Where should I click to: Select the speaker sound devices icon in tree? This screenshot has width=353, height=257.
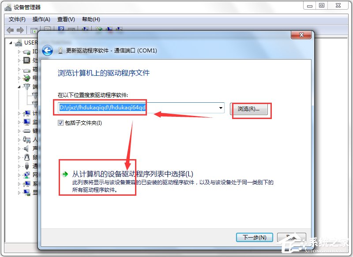pyautogui.click(x=26, y=149)
